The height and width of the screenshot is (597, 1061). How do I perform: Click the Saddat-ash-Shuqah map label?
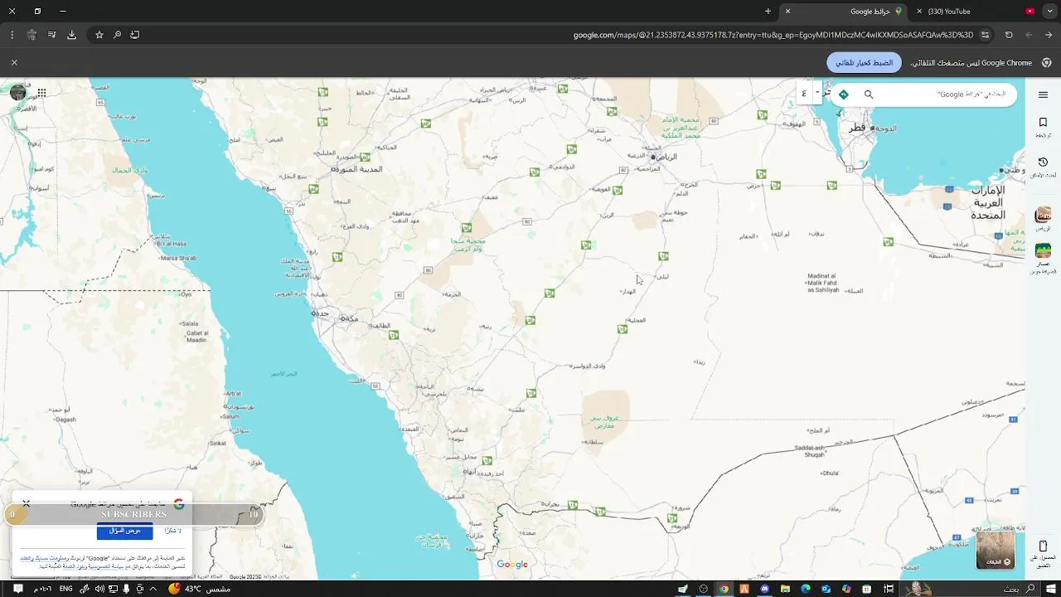point(810,451)
